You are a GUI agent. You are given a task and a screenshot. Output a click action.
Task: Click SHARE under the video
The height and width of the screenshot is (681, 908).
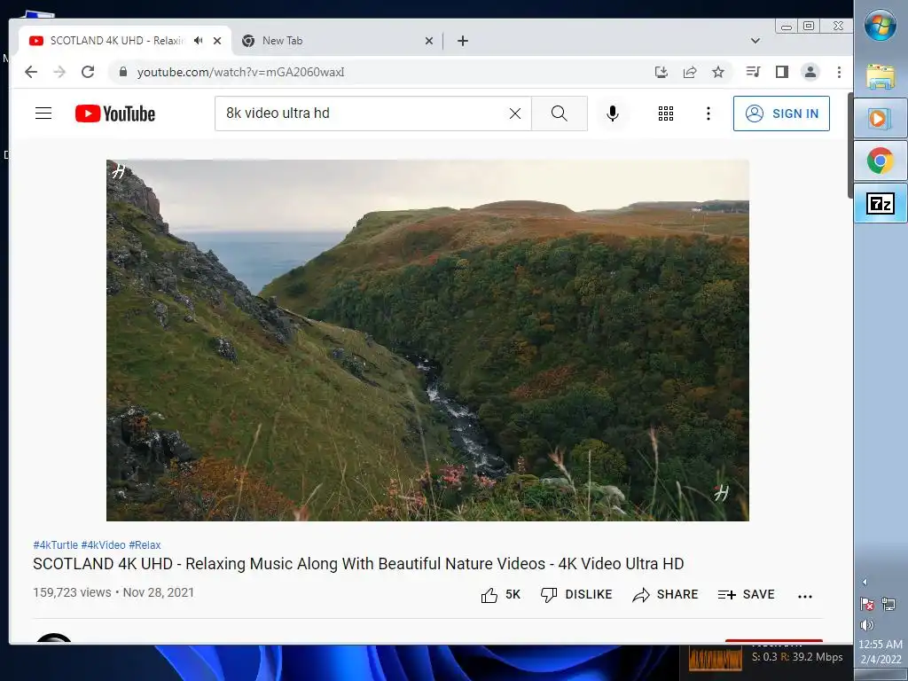tap(665, 595)
